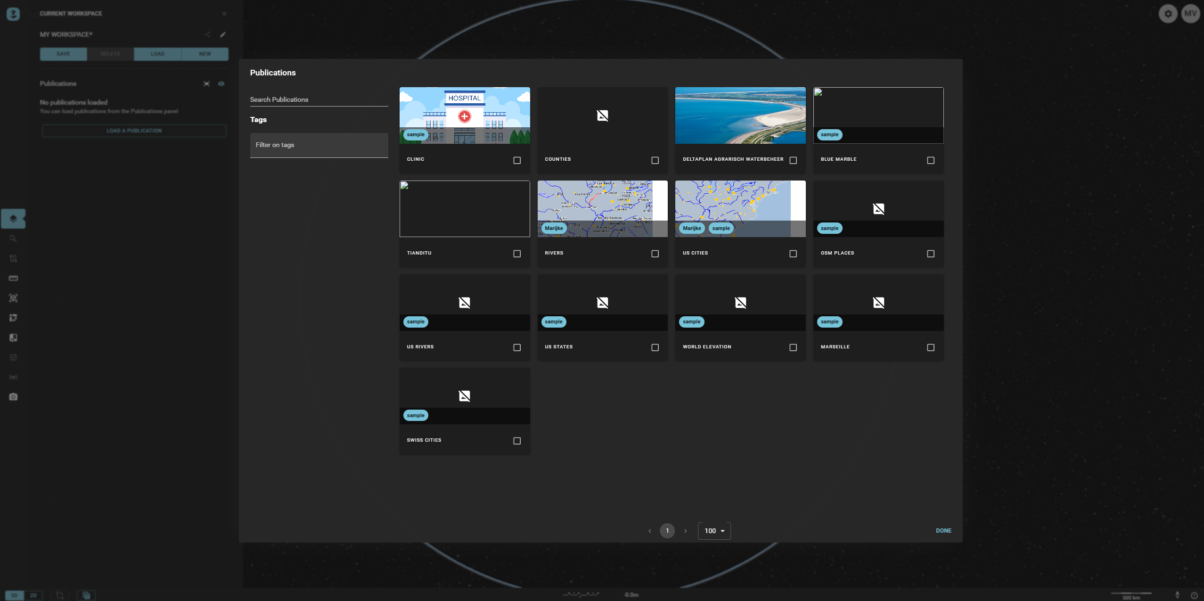Image resolution: width=1204 pixels, height=601 pixels.
Task: Activate the camera screenshot tool
Action: point(13,396)
